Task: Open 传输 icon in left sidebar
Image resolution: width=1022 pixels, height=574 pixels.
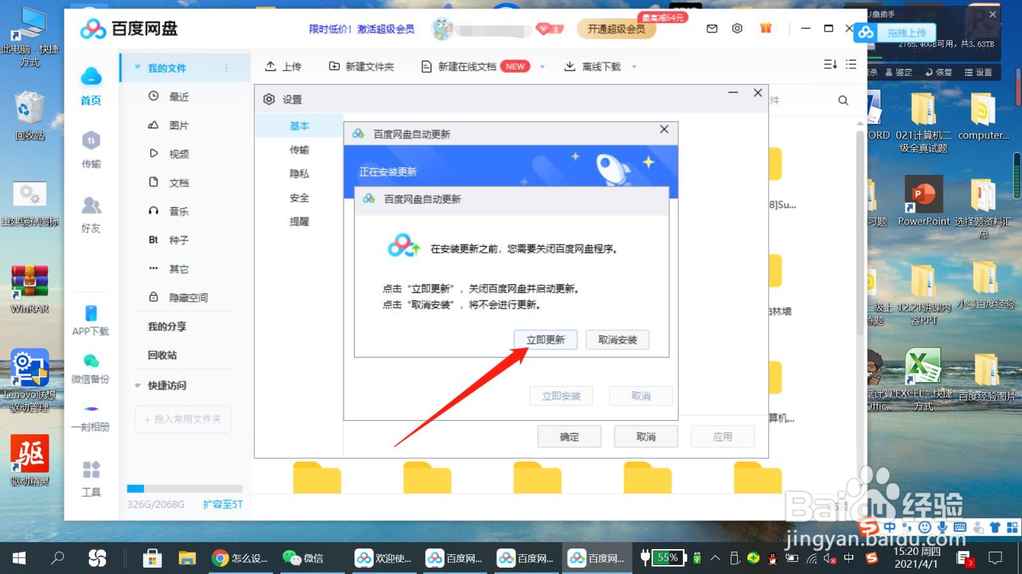Action: coord(91,150)
